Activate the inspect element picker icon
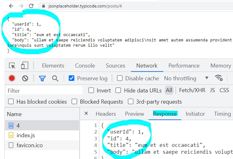The height and width of the screenshot is (159, 233). [x=12, y=66]
